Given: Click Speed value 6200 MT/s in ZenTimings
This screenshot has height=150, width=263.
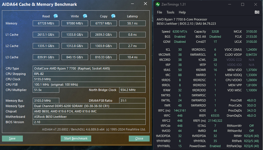Looking at the screenshot, I should (180, 32).
